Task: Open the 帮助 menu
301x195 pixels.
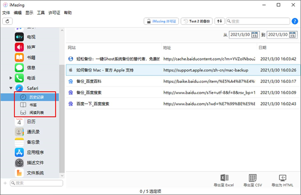Action: [68, 12]
